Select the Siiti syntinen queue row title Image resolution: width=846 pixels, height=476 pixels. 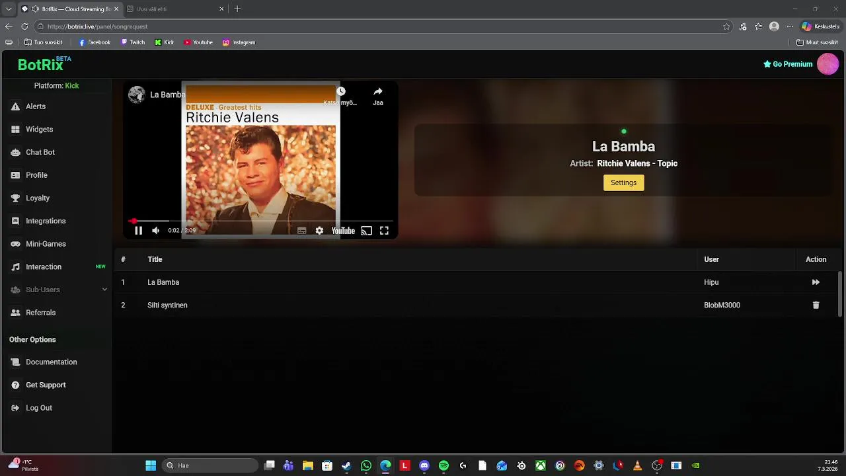click(x=167, y=305)
